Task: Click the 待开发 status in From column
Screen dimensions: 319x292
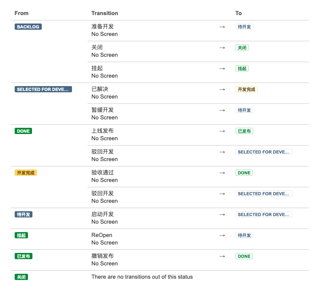Action: (x=24, y=214)
